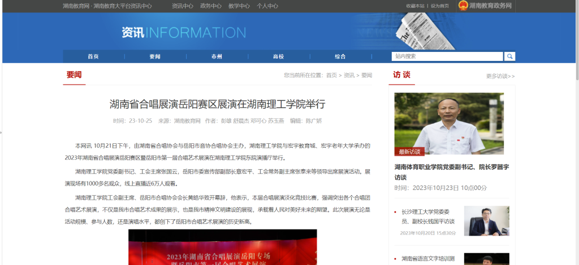Open the 首页 navigation tab
The width and height of the screenshot is (579, 265).
coord(93,56)
